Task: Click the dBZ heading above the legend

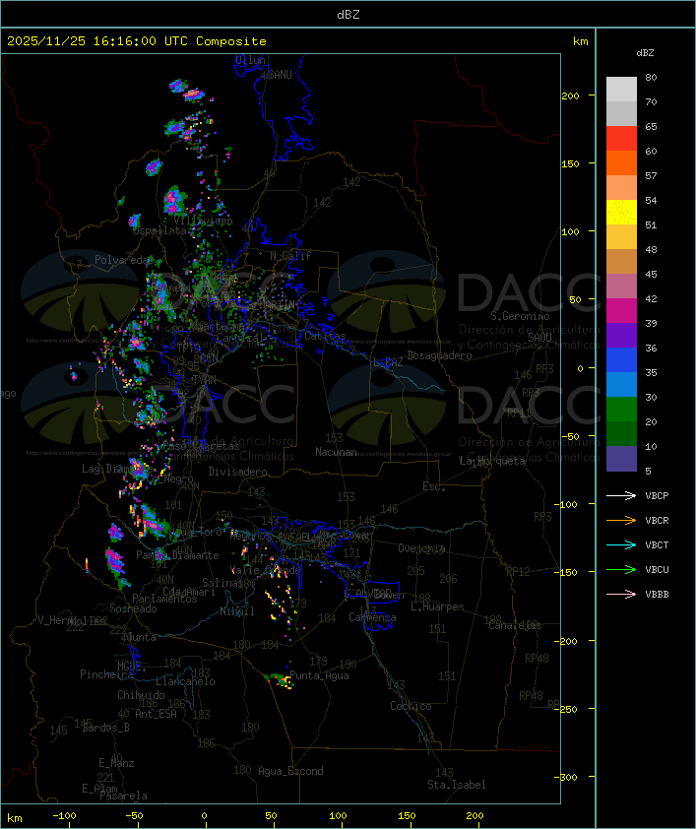Action: tap(645, 53)
